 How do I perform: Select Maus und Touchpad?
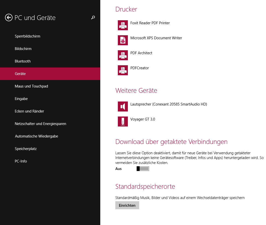[31, 86]
